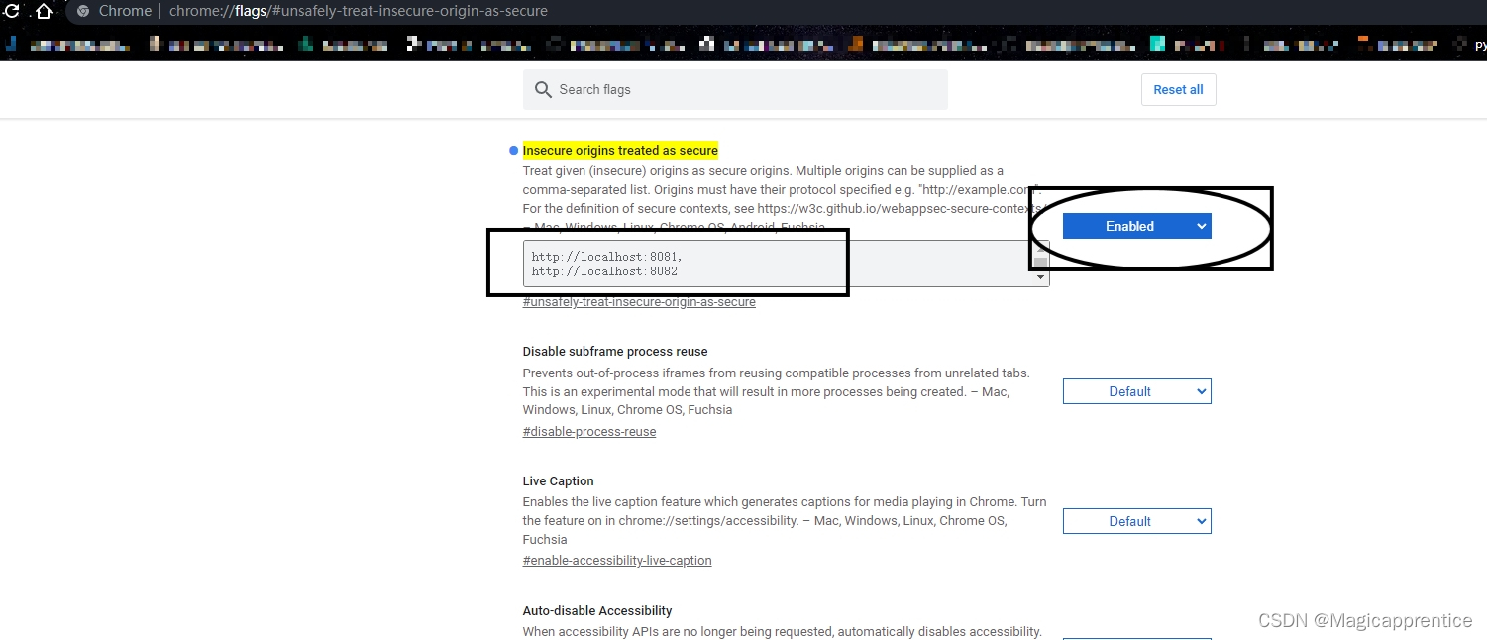The image size is (1487, 640).
Task: Open the Chrome site info icon
Action: (x=83, y=11)
